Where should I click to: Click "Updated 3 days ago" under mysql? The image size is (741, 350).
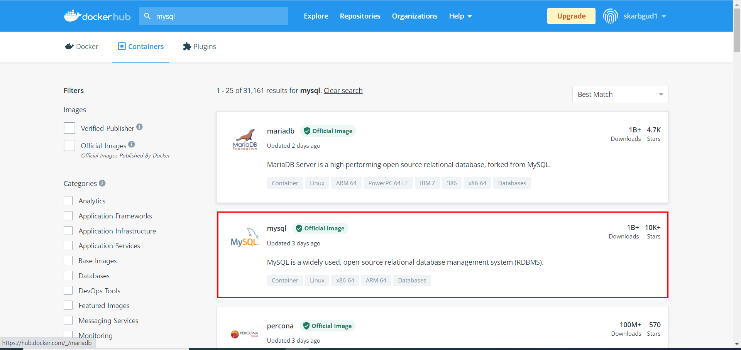tap(294, 243)
